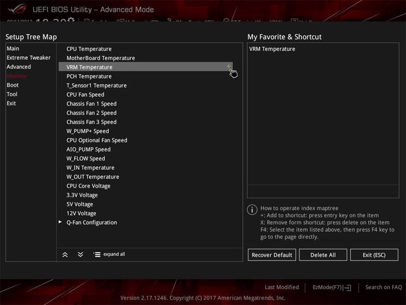406x305 pixels.
Task: Select CPU Optional Fan Speed item
Action: (x=96, y=140)
